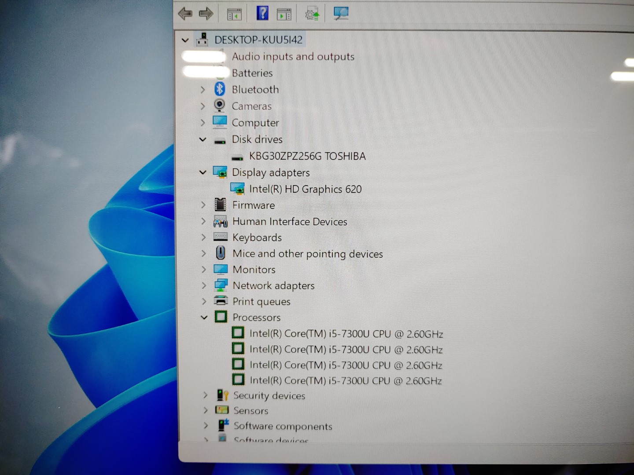
Task: Select the first Intel Core i5-7300U processor
Action: (x=346, y=334)
